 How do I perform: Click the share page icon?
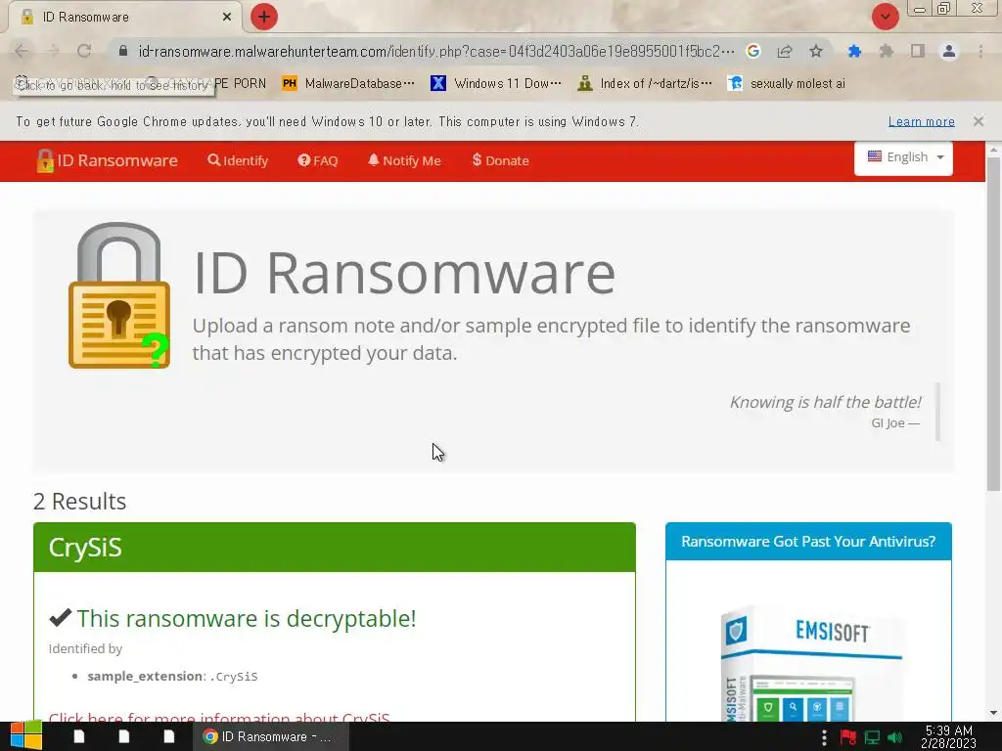click(x=785, y=51)
